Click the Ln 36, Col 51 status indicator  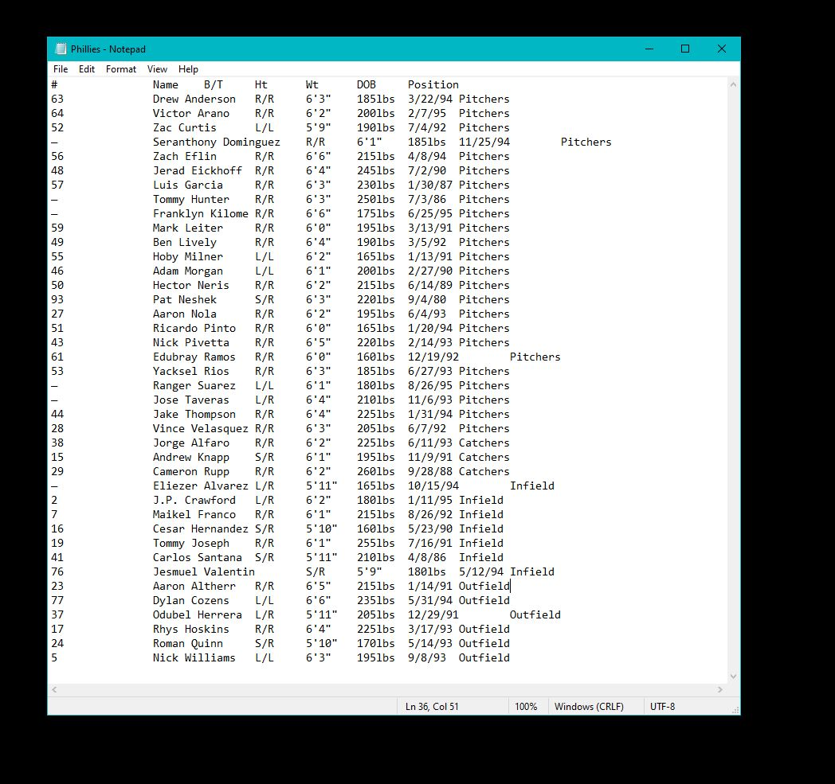click(430, 706)
